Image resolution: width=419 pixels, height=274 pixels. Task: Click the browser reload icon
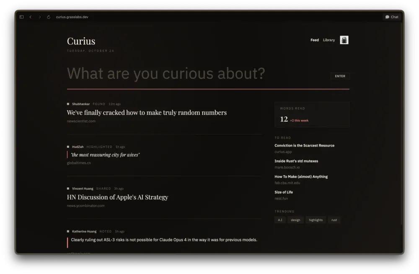click(48, 17)
